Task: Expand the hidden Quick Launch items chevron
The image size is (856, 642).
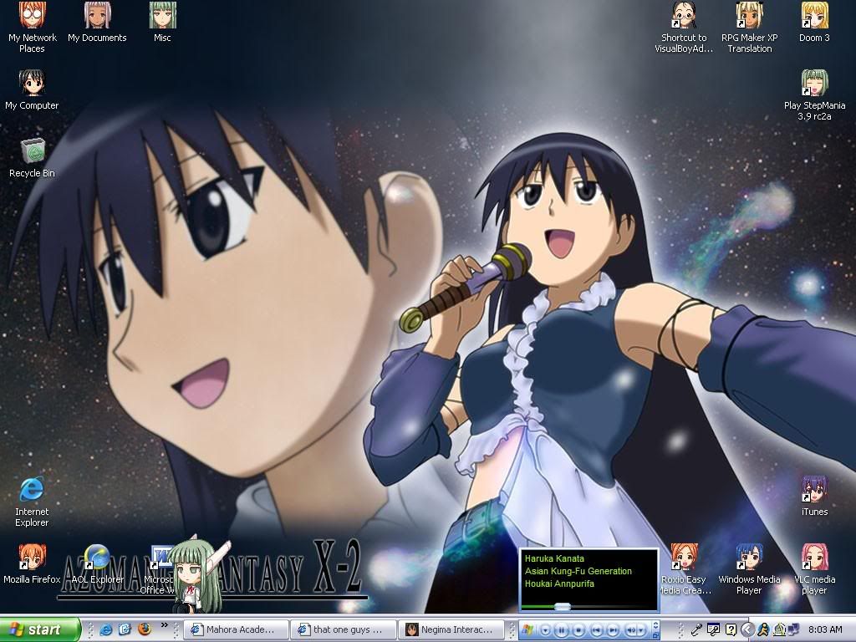Action: [164, 625]
